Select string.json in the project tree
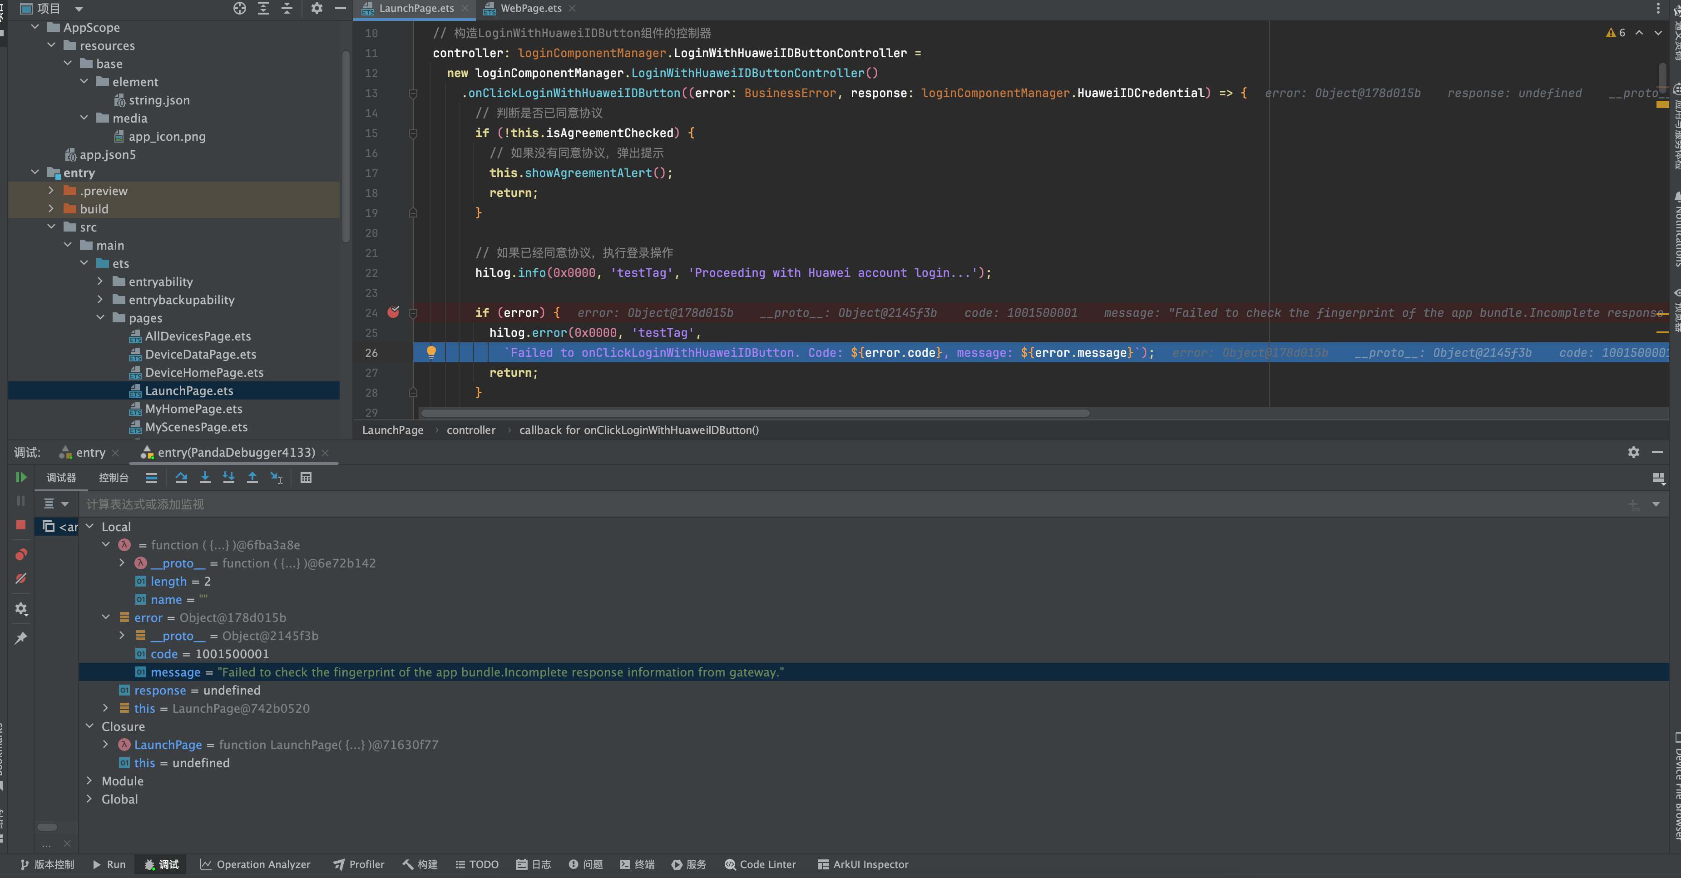The height and width of the screenshot is (878, 1681). [x=159, y=100]
